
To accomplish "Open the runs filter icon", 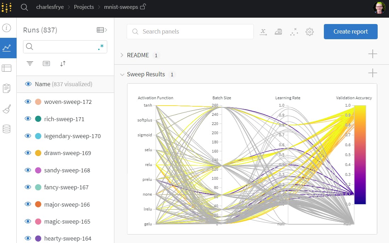I will coord(30,64).
